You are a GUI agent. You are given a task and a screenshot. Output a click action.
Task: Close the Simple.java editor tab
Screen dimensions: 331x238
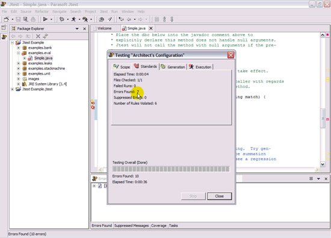coord(151,28)
